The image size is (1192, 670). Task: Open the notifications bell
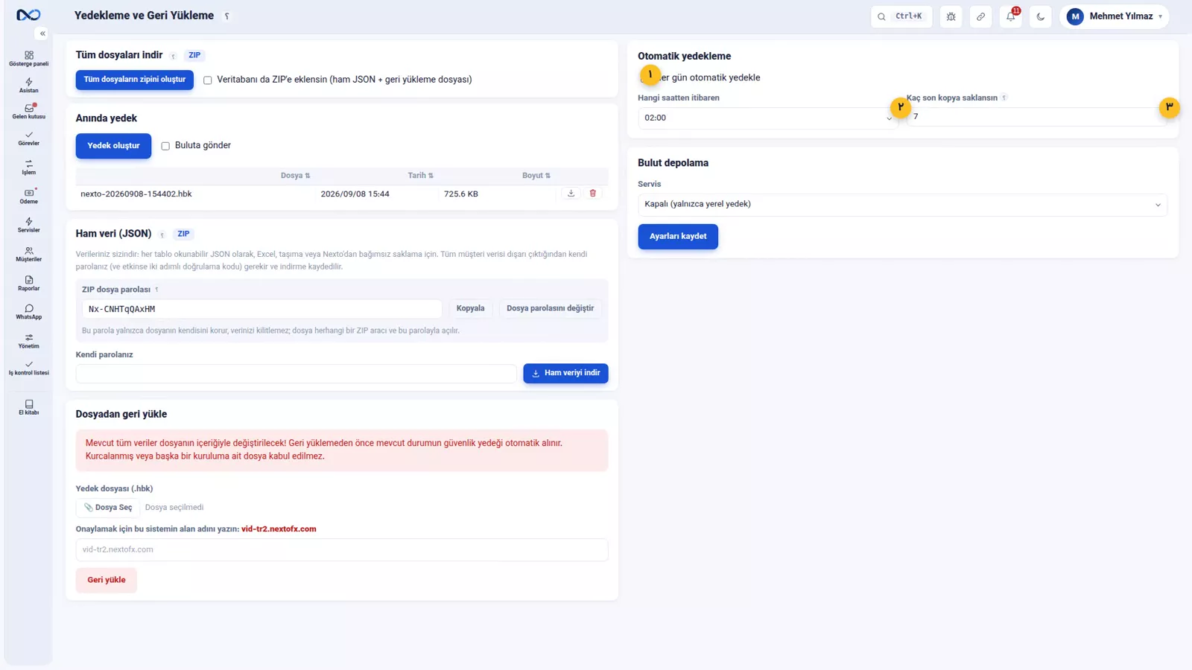pos(1011,16)
